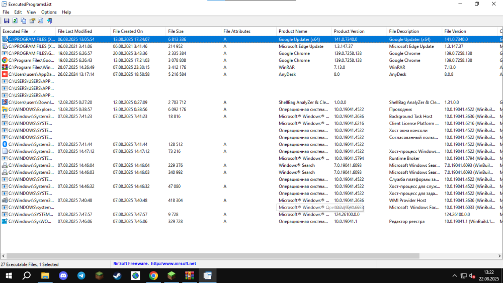Click the horizontal scrollbar left arrow
503x283 pixels.
(x=3, y=256)
